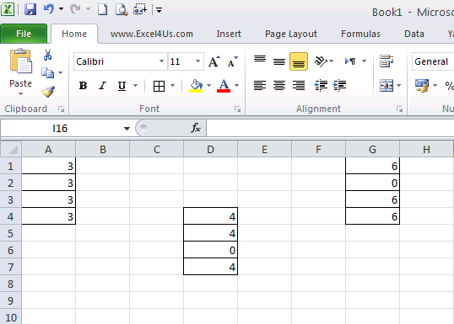
Task: Toggle Middle Align
Action: click(279, 61)
